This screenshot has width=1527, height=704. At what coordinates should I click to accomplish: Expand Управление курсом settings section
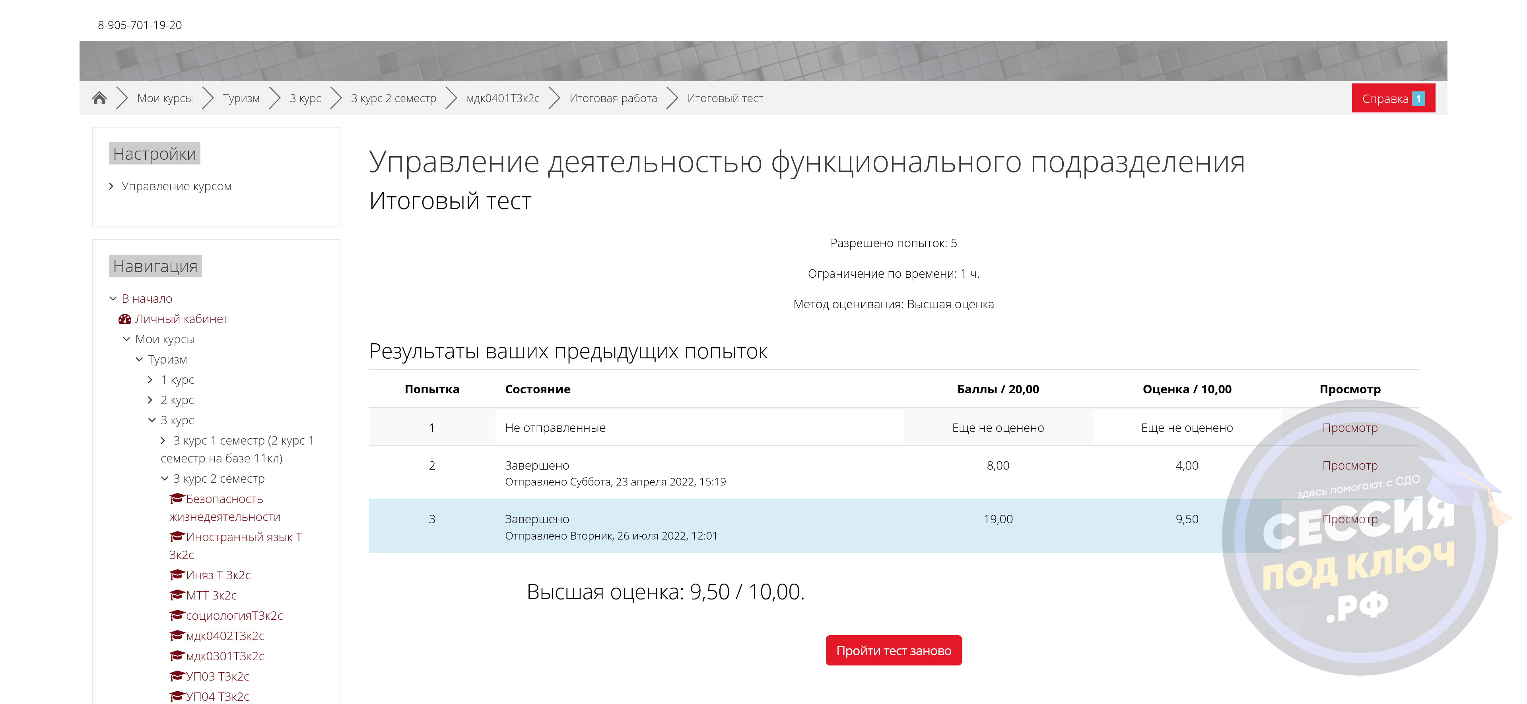[111, 186]
